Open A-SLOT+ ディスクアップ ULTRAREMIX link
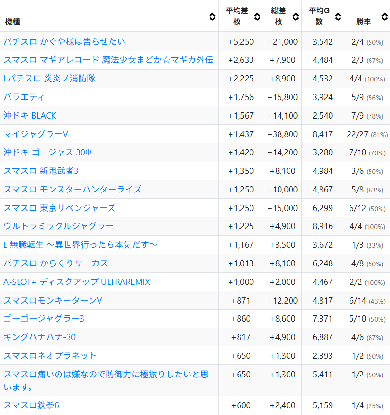Screen dimensions: 390x415 click(77, 282)
